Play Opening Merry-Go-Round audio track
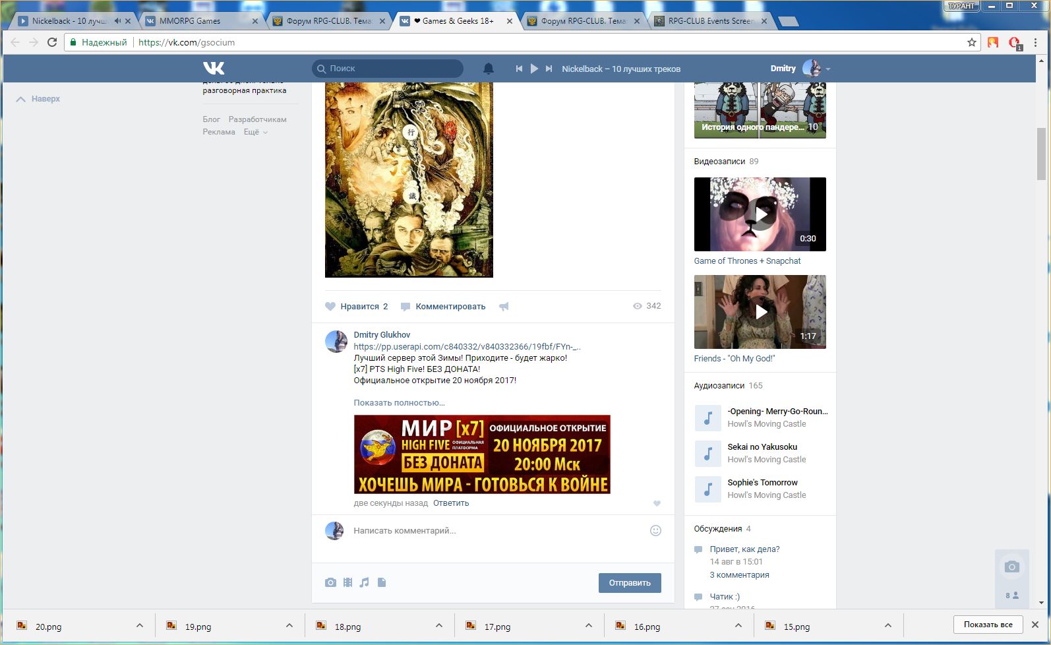The image size is (1051, 645). pyautogui.click(x=708, y=418)
